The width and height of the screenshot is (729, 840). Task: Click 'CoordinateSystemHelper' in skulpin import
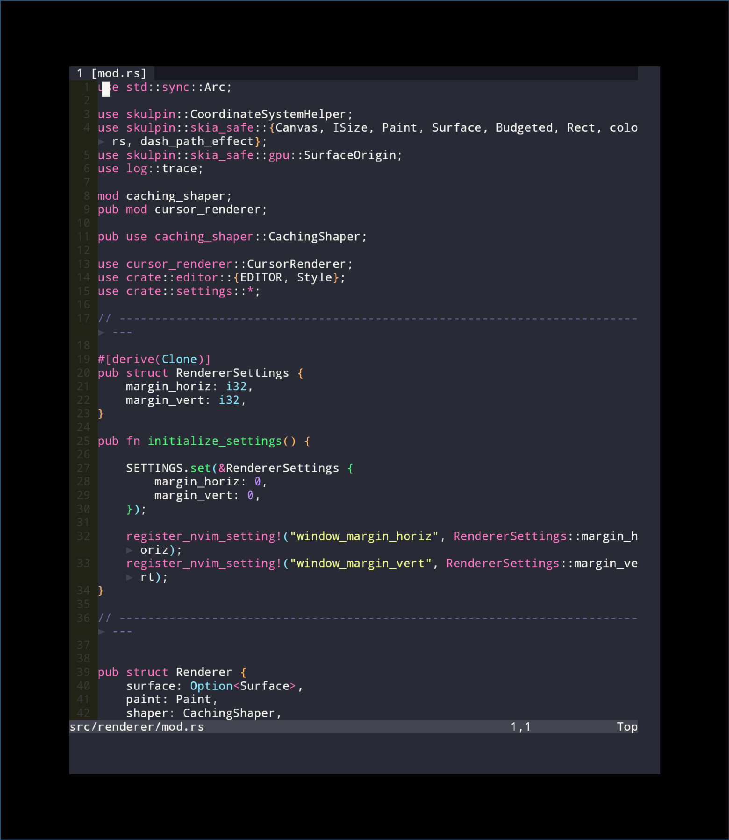click(268, 114)
